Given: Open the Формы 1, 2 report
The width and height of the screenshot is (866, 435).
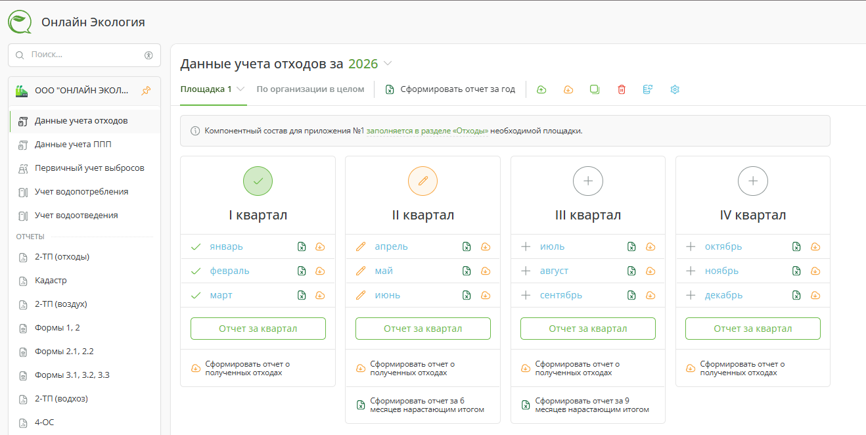Looking at the screenshot, I should (x=84, y=328).
